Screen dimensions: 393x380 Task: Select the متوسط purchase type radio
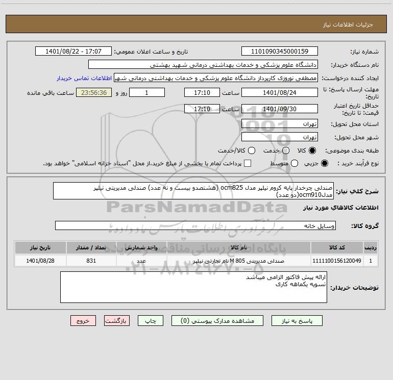click(294, 163)
